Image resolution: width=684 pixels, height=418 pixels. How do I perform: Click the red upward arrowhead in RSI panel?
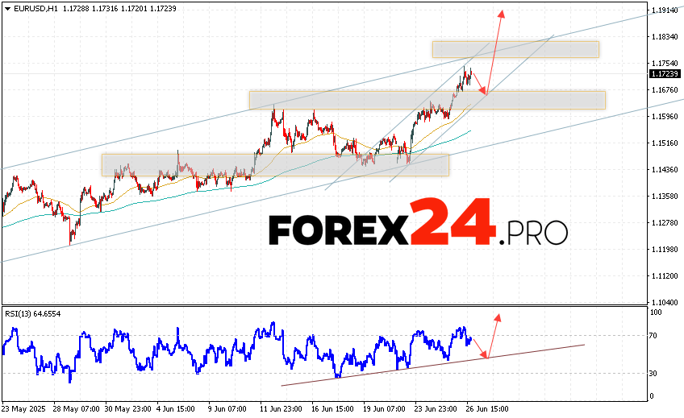tap(498, 317)
